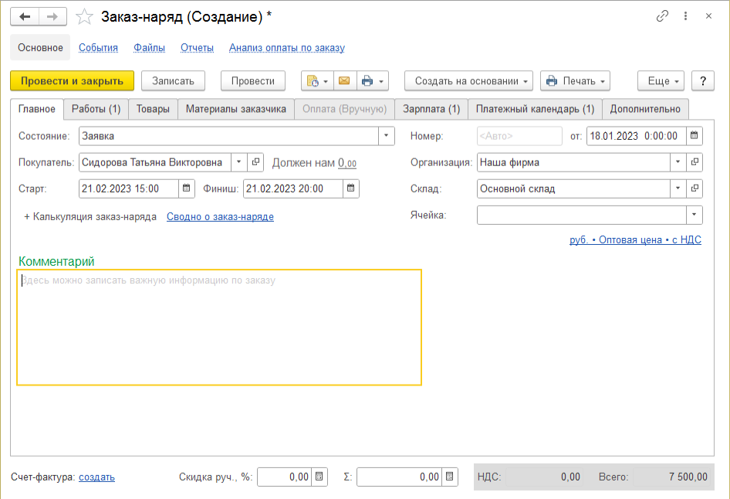This screenshot has height=499, width=730.
Task: Add order to favorites with star icon
Action: click(x=86, y=16)
